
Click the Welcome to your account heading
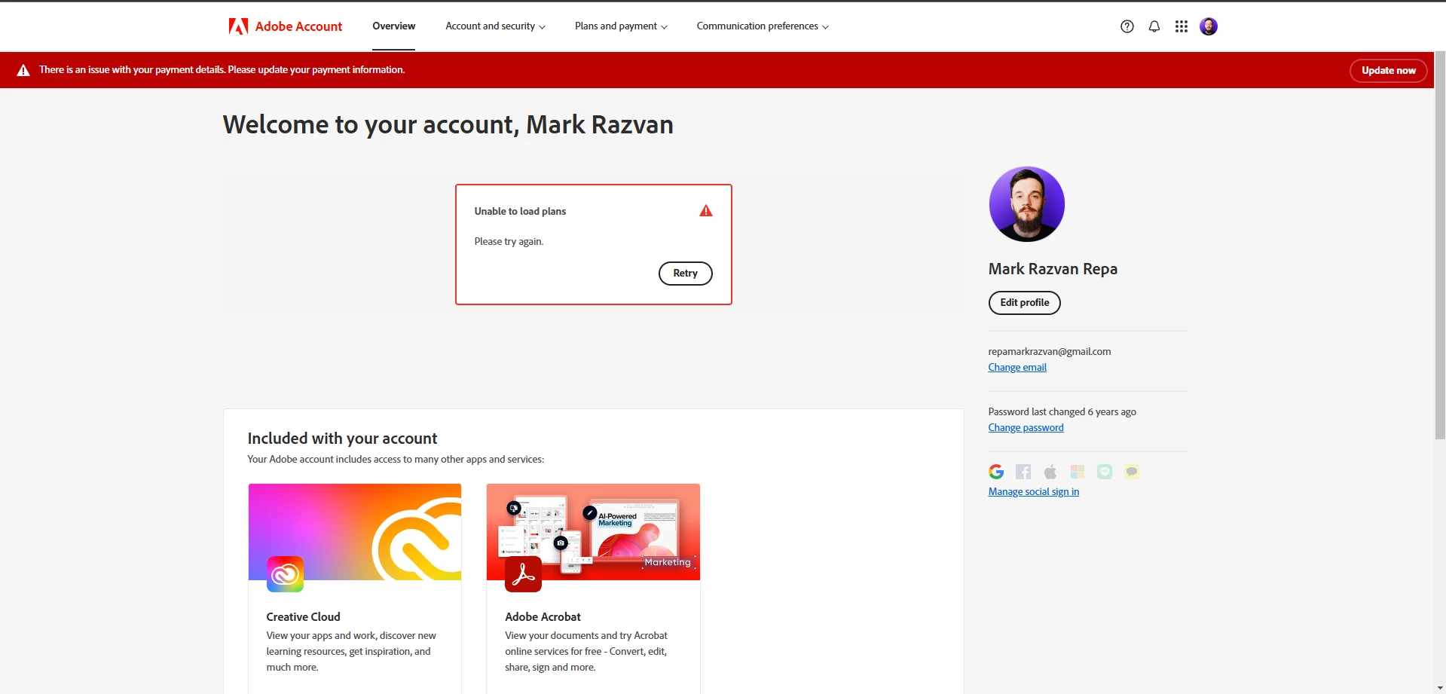click(448, 125)
